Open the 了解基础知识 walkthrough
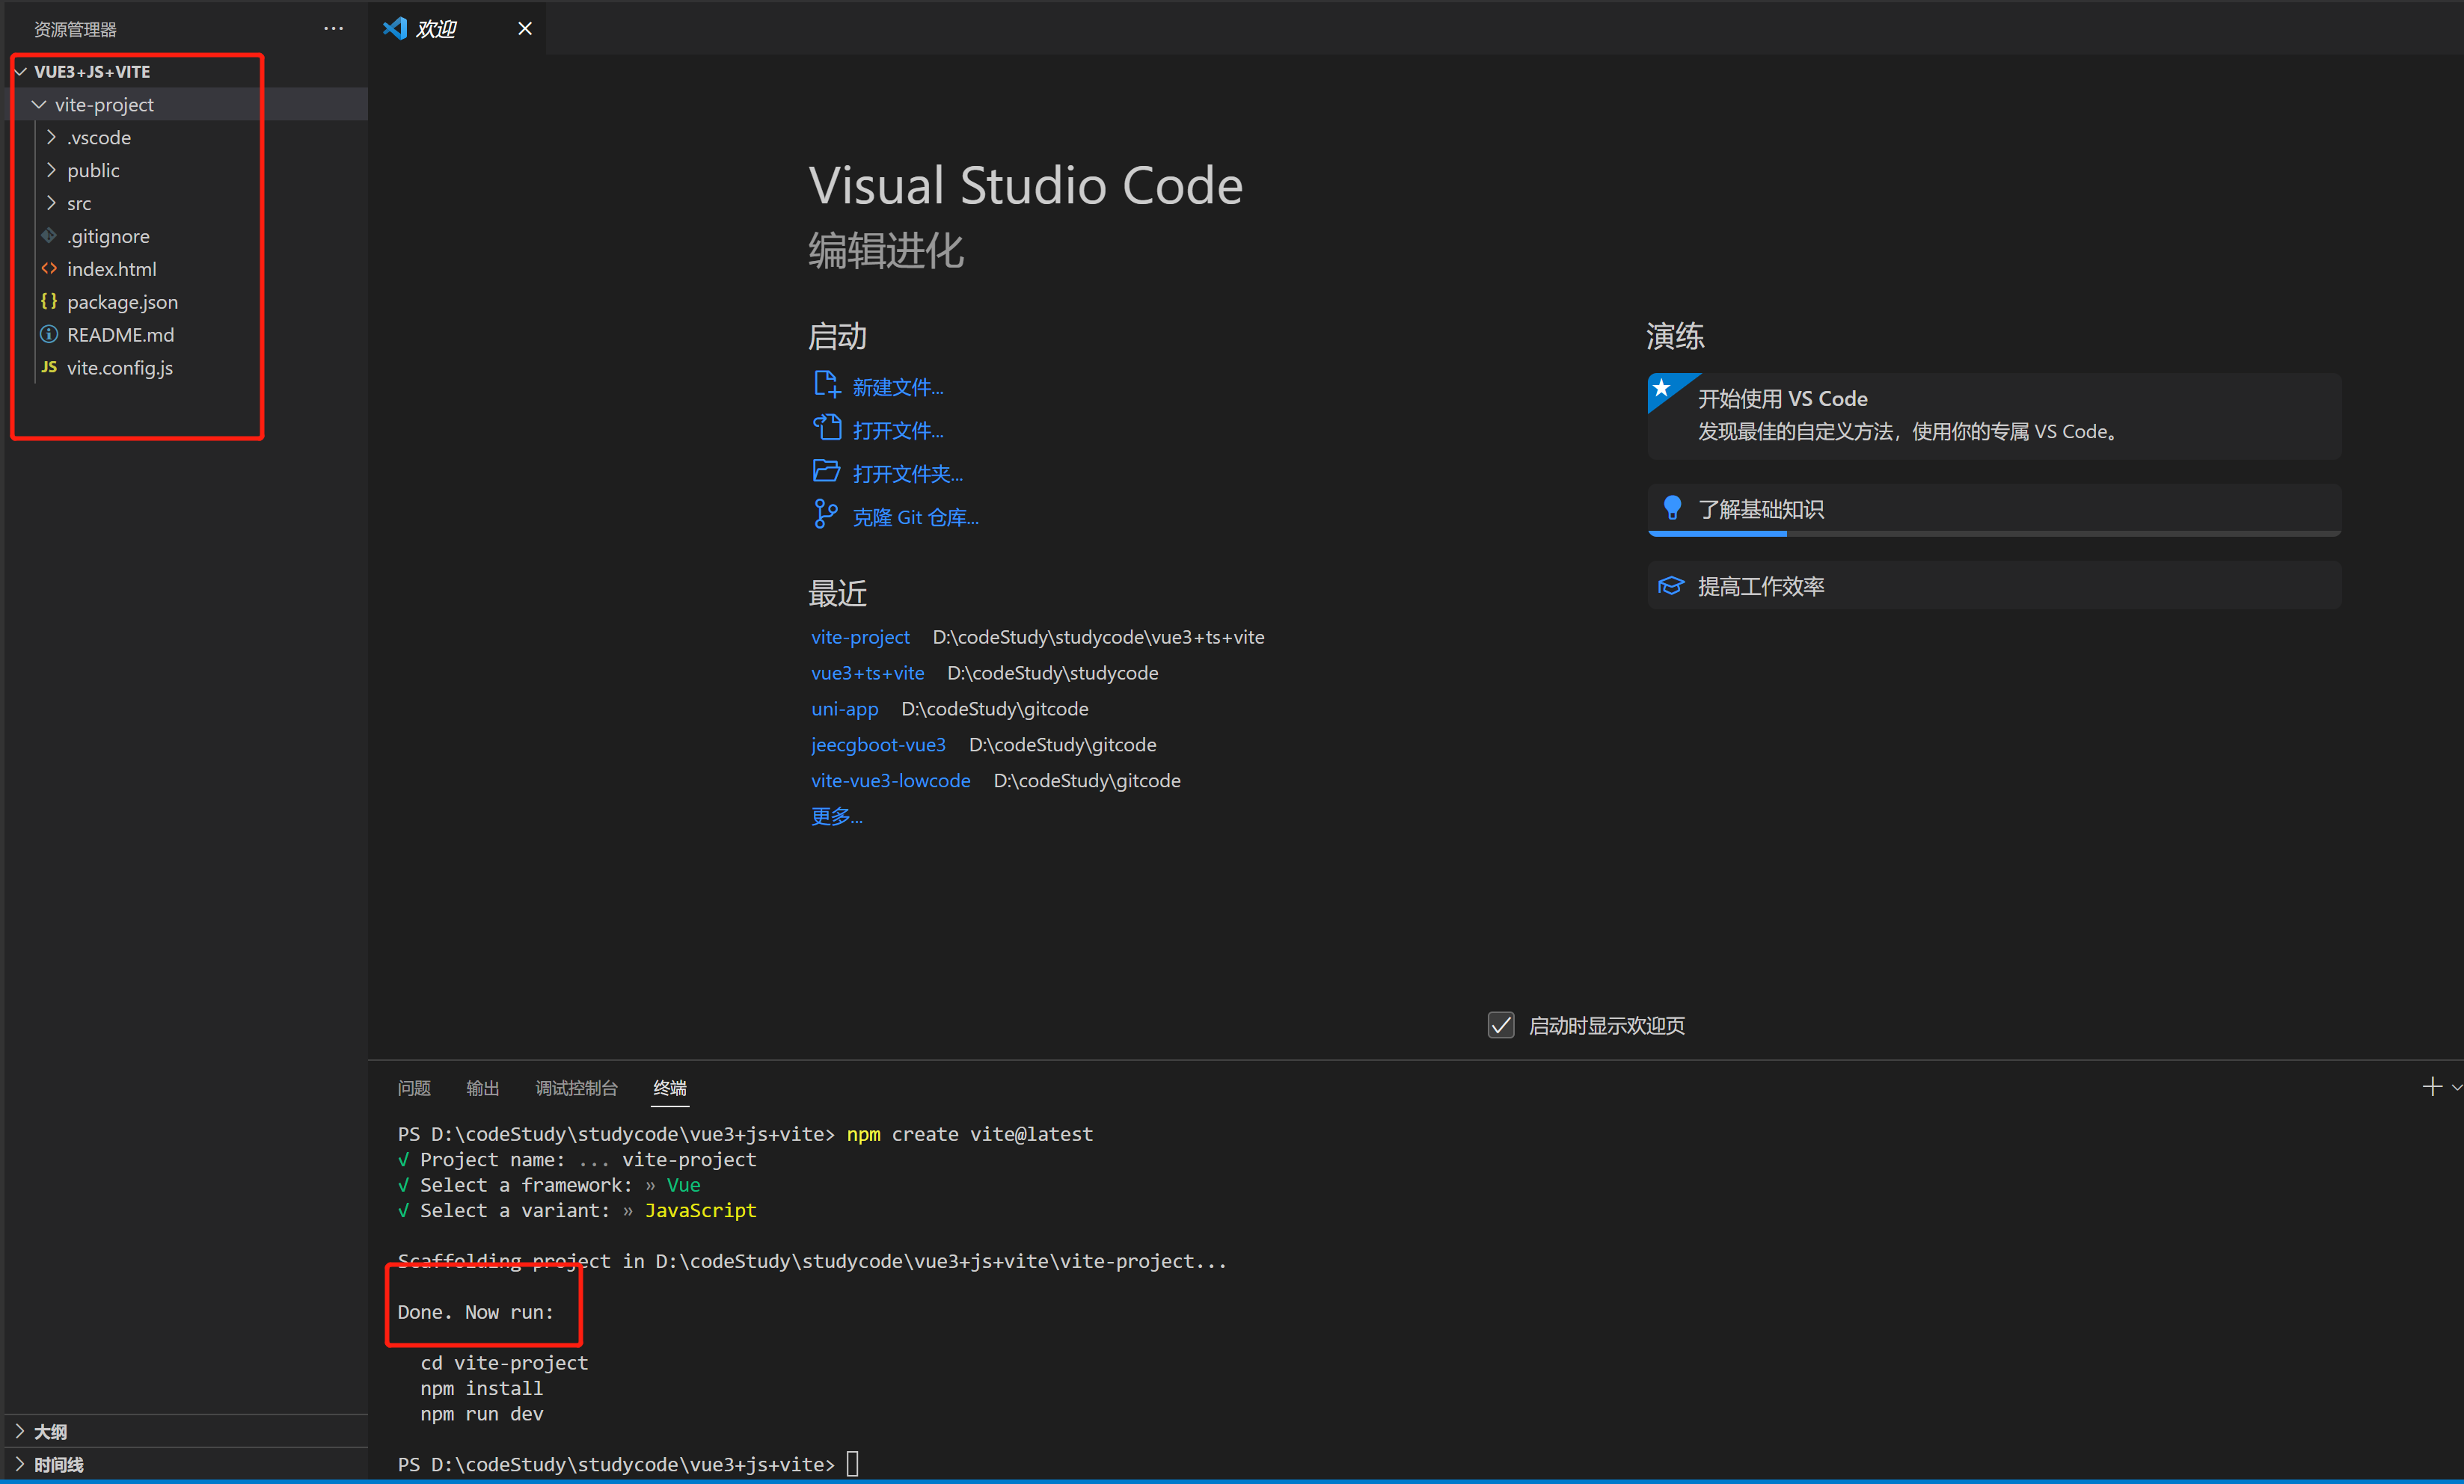This screenshot has height=1484, width=2464. pos(1994,510)
